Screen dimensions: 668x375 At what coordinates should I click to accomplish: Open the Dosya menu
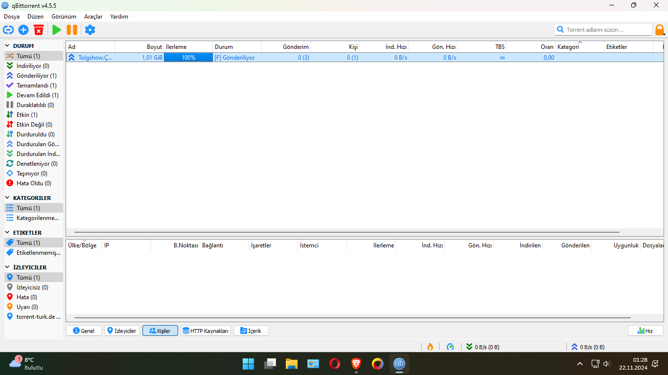click(12, 17)
